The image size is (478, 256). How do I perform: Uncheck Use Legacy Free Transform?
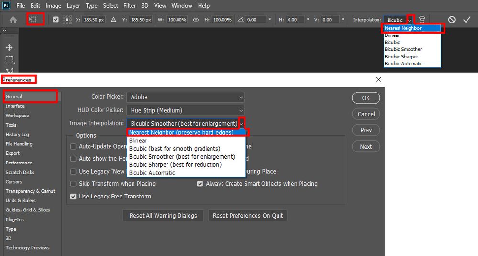click(73, 197)
